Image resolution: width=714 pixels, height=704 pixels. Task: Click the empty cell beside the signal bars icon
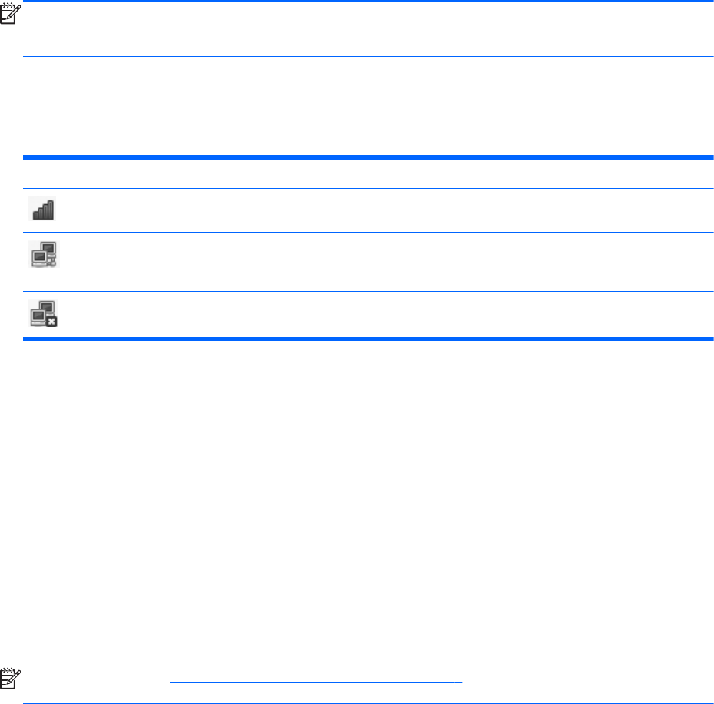[x=384, y=210]
